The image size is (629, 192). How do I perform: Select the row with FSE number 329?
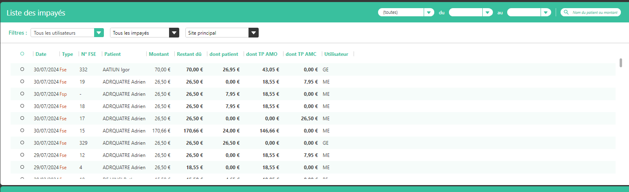point(22,143)
